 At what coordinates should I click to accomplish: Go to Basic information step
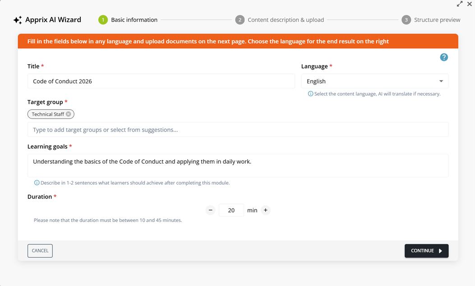(x=129, y=20)
